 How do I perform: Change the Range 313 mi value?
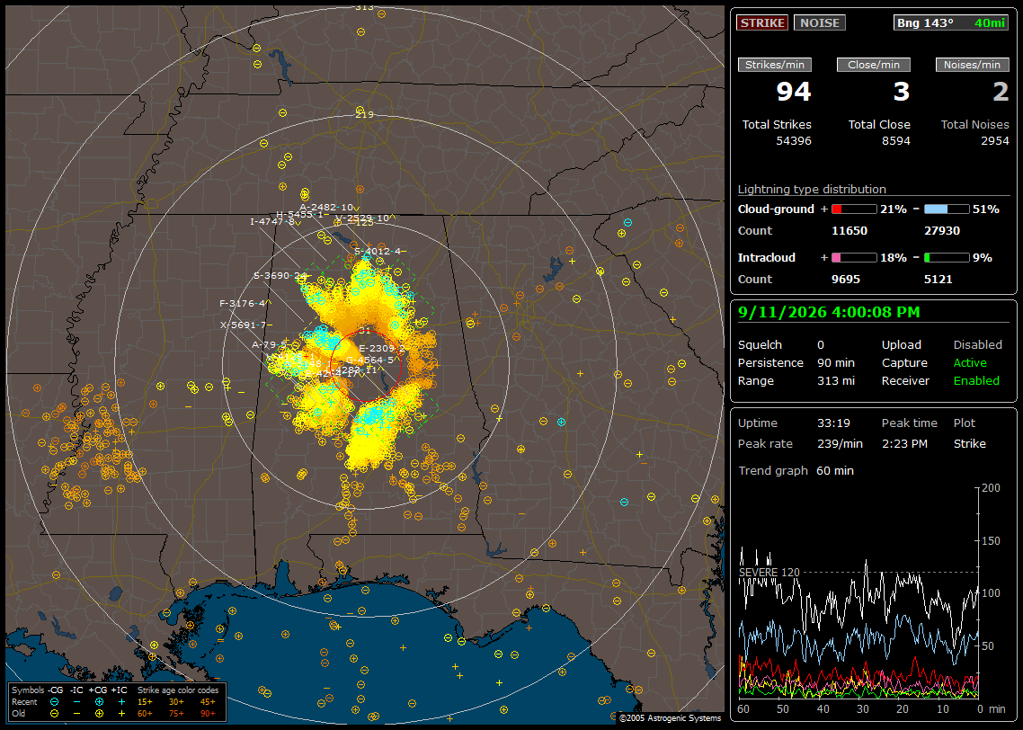836,380
